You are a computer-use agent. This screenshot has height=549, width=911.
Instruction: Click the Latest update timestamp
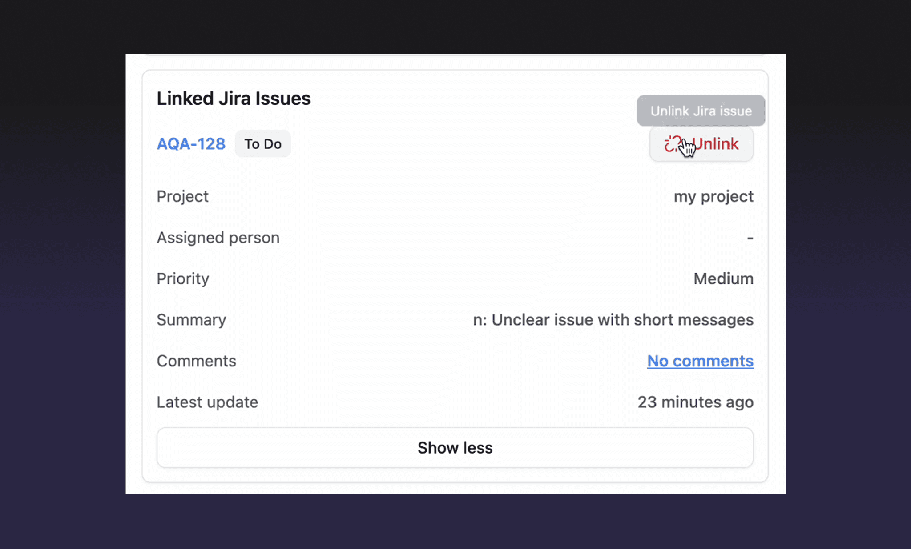click(695, 402)
